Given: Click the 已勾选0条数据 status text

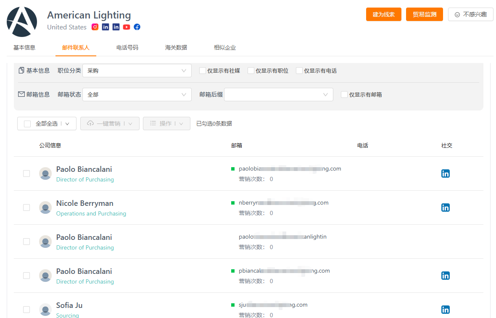Looking at the screenshot, I should pos(214,124).
